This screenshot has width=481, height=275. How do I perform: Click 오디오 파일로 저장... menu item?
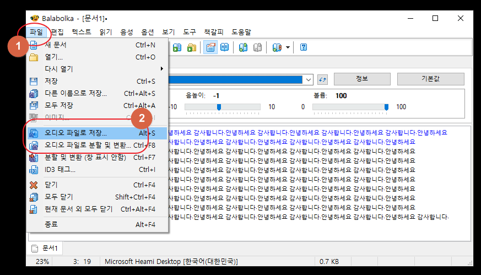pyautogui.click(x=97, y=133)
